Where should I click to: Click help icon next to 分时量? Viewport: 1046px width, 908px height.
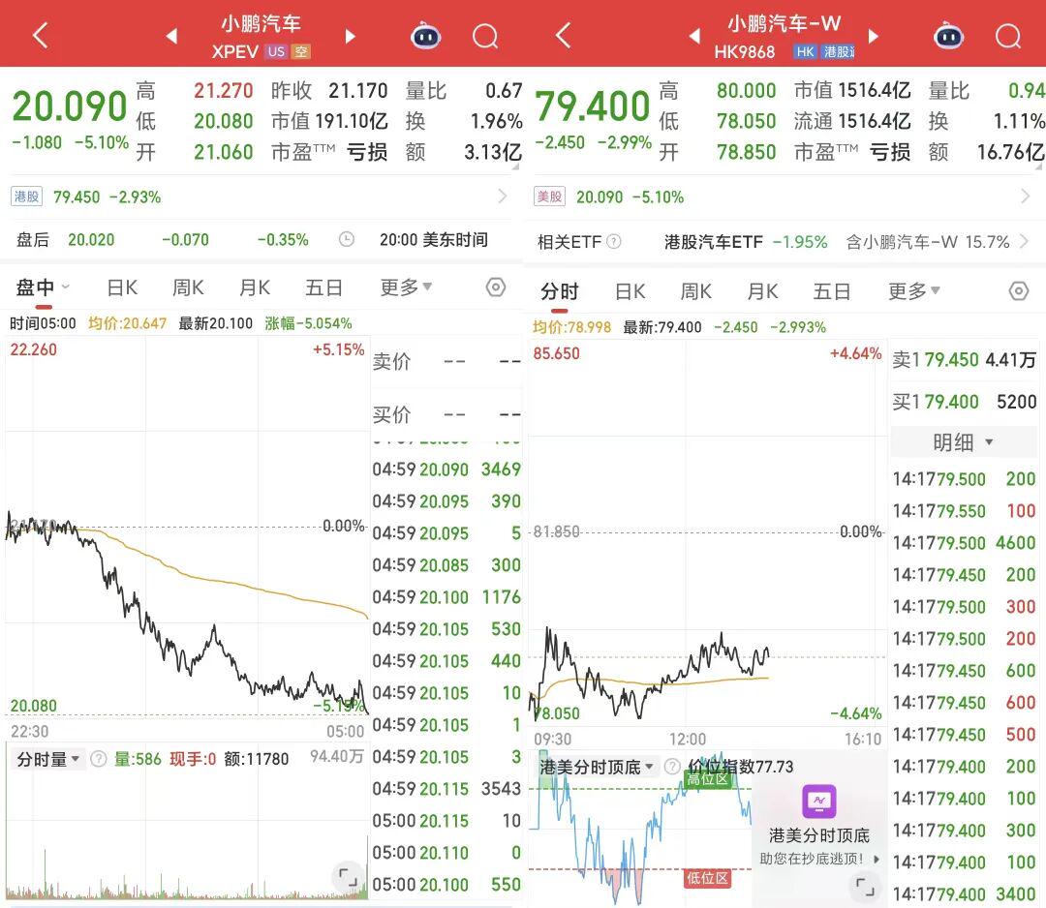pos(98,759)
